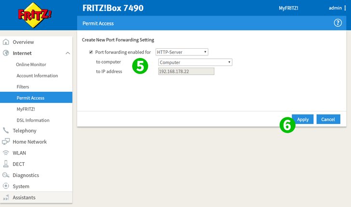Click the WLAN wifi signal icon
The image size is (351, 207).
click(x=6, y=153)
